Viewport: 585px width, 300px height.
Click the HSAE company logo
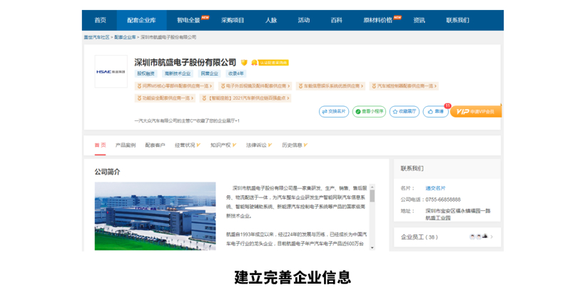[111, 71]
